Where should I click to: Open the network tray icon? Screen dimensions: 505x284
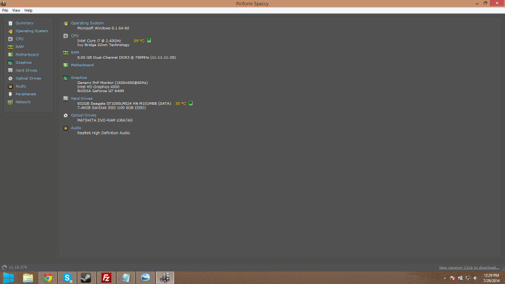pyautogui.click(x=468, y=278)
